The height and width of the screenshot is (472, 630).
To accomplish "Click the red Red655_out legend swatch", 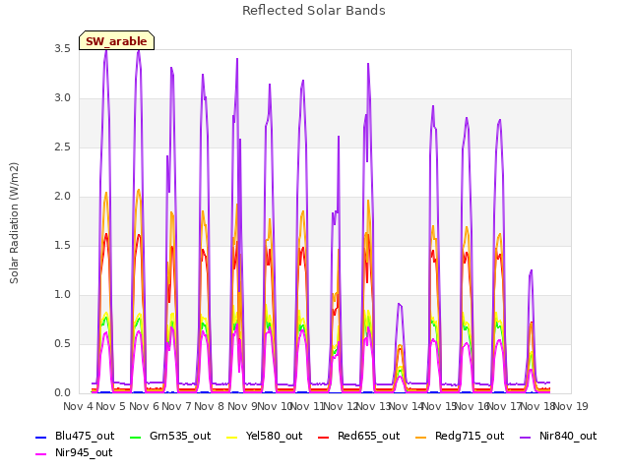I will 324,437.
